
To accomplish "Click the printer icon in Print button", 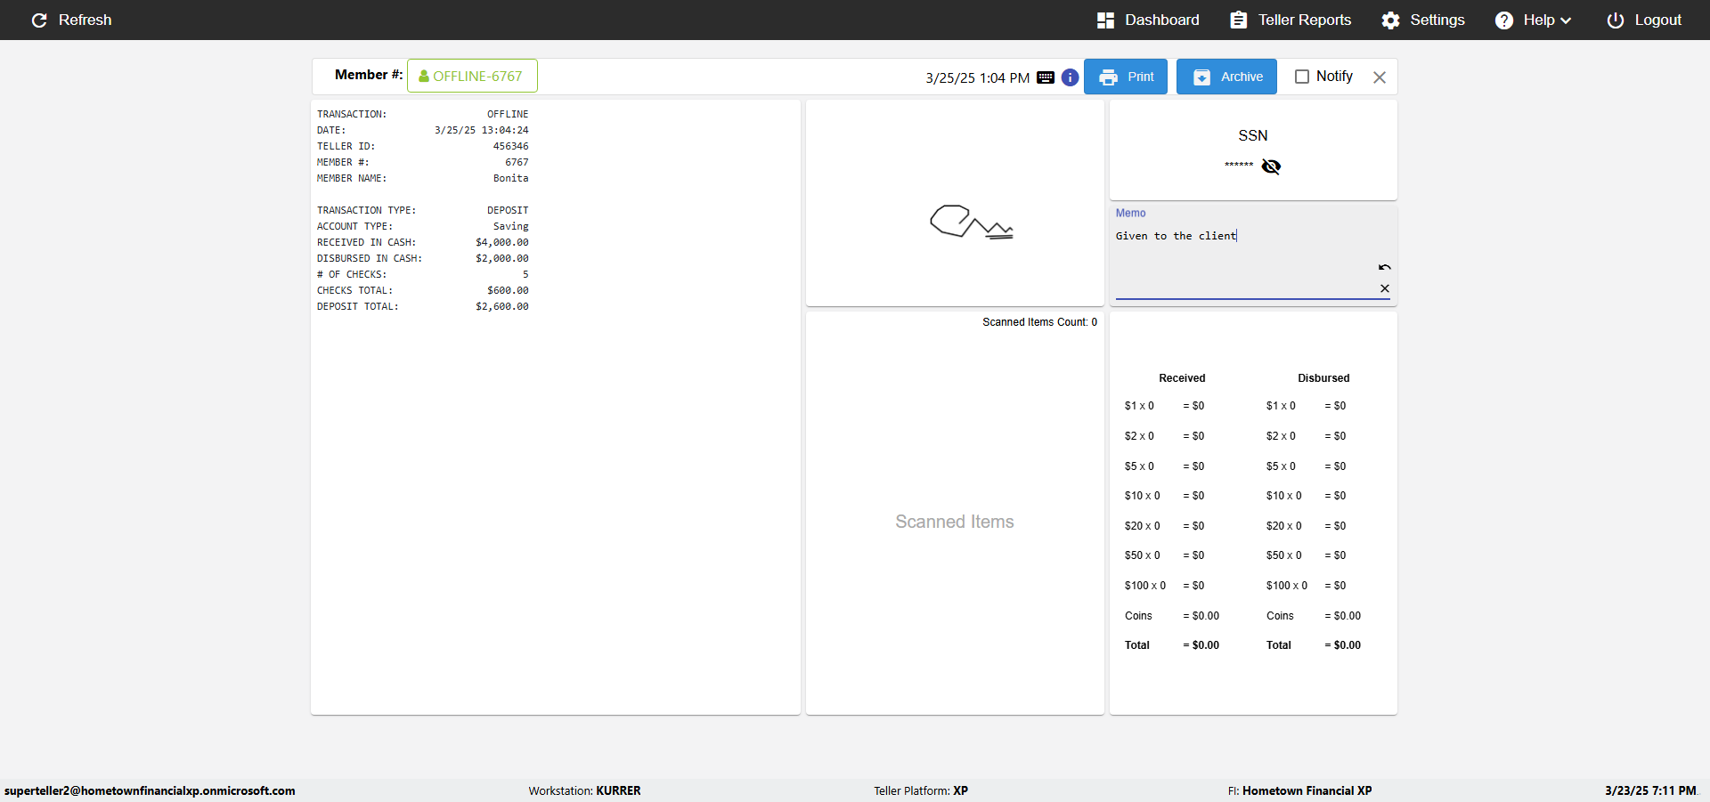I will [1108, 77].
